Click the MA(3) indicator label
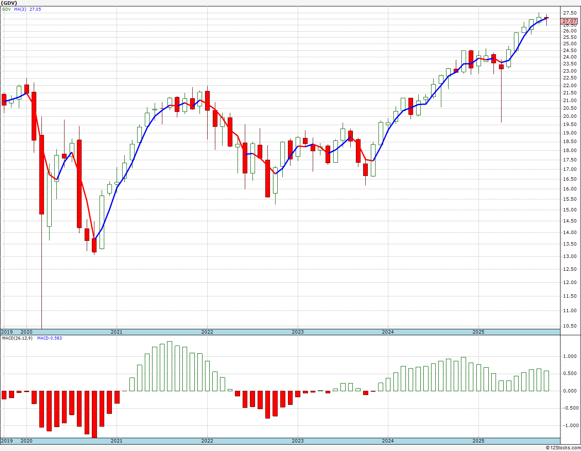Viewport: 581px width, 451px height. [20, 9]
